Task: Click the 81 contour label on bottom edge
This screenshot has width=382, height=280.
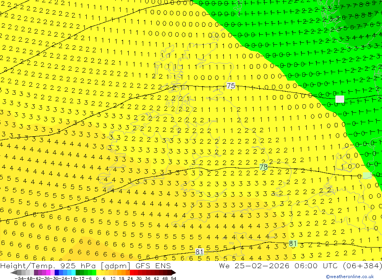Action: (x=199, y=252)
